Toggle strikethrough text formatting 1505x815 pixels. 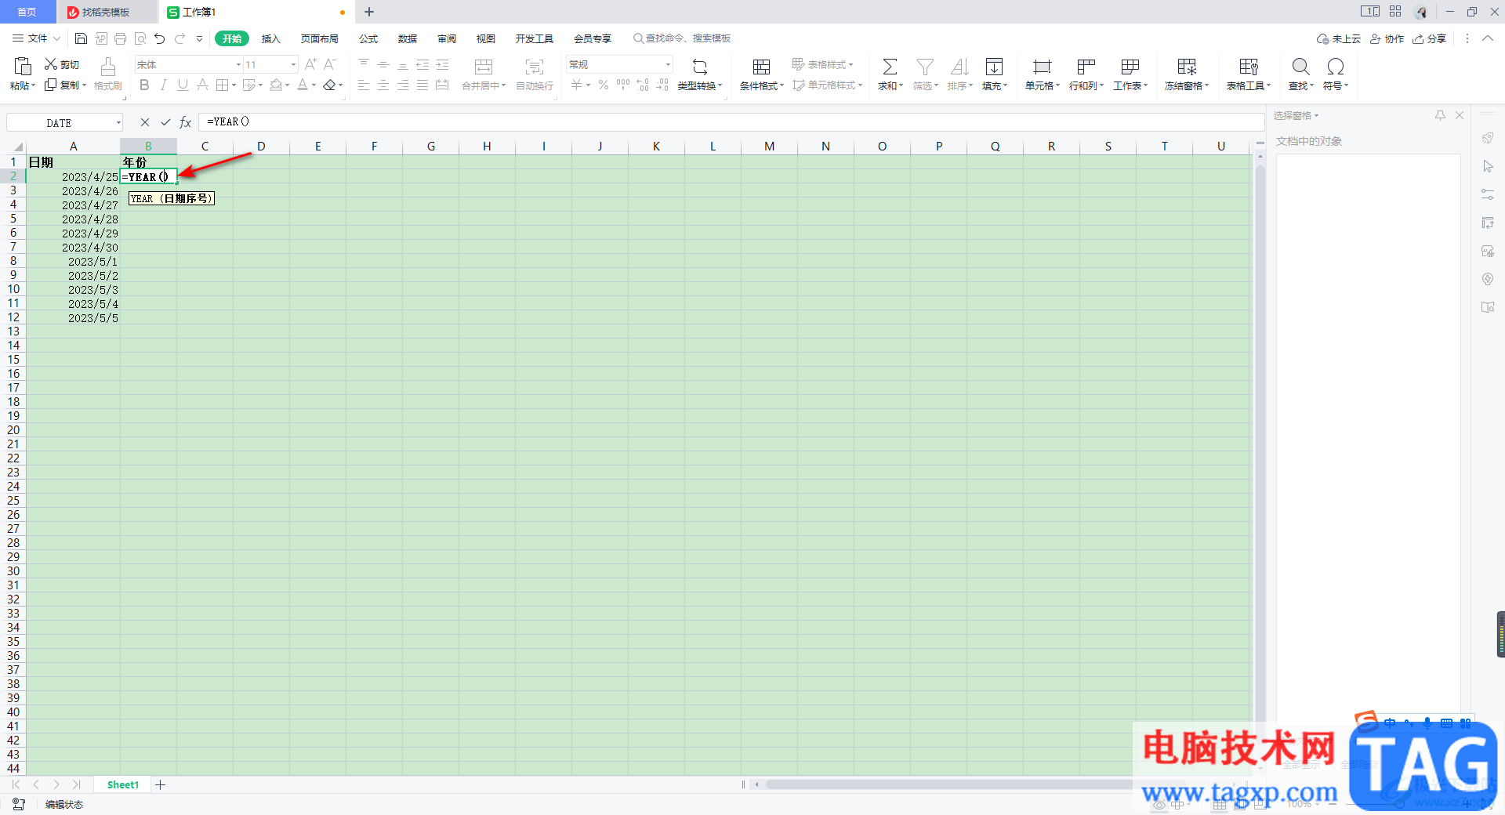point(202,85)
